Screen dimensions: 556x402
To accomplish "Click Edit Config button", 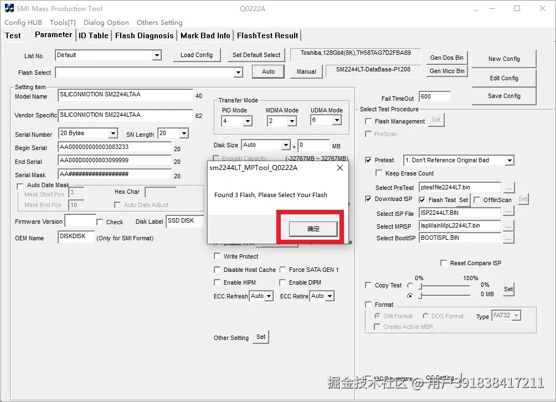I will 504,78.
